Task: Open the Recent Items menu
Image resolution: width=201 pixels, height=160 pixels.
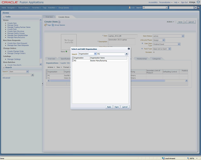Action: [24, 7]
